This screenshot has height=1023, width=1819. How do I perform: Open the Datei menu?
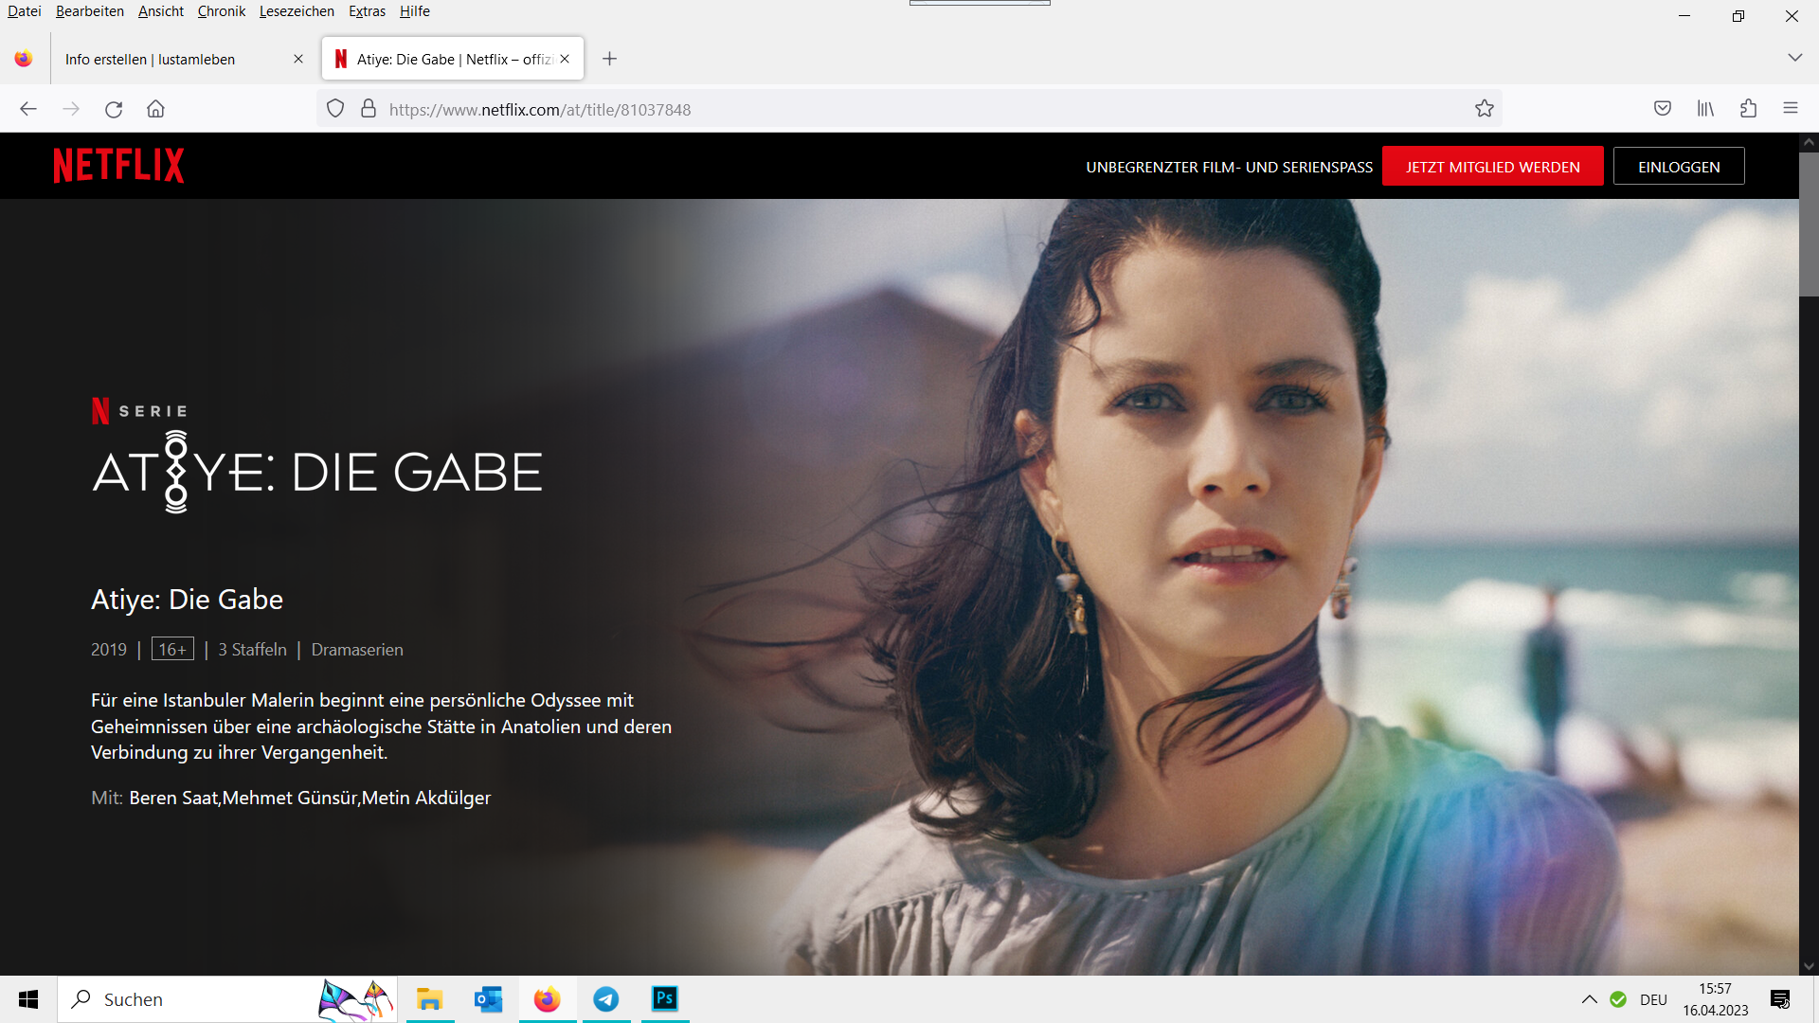(25, 11)
